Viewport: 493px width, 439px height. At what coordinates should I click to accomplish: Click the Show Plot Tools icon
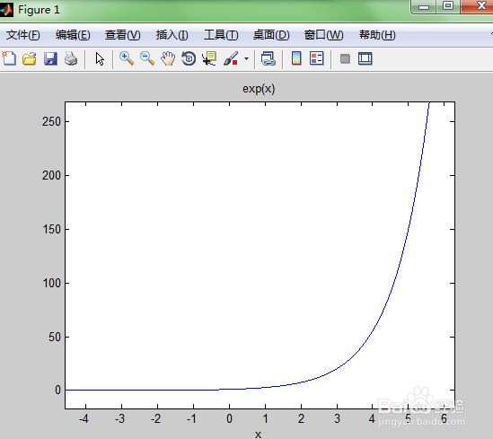click(x=365, y=58)
